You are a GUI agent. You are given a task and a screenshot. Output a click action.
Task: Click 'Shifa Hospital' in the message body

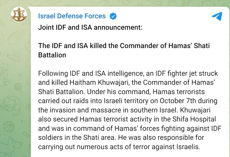194,119
